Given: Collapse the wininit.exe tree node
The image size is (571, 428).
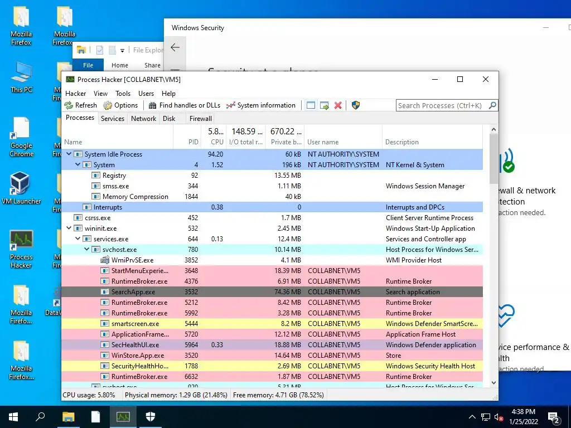Looking at the screenshot, I should tap(69, 228).
